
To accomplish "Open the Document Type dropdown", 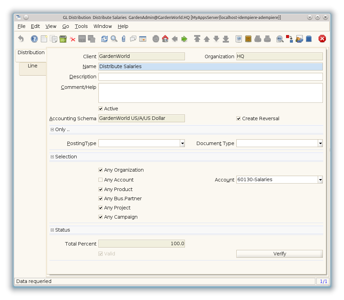I will pyautogui.click(x=320, y=143).
